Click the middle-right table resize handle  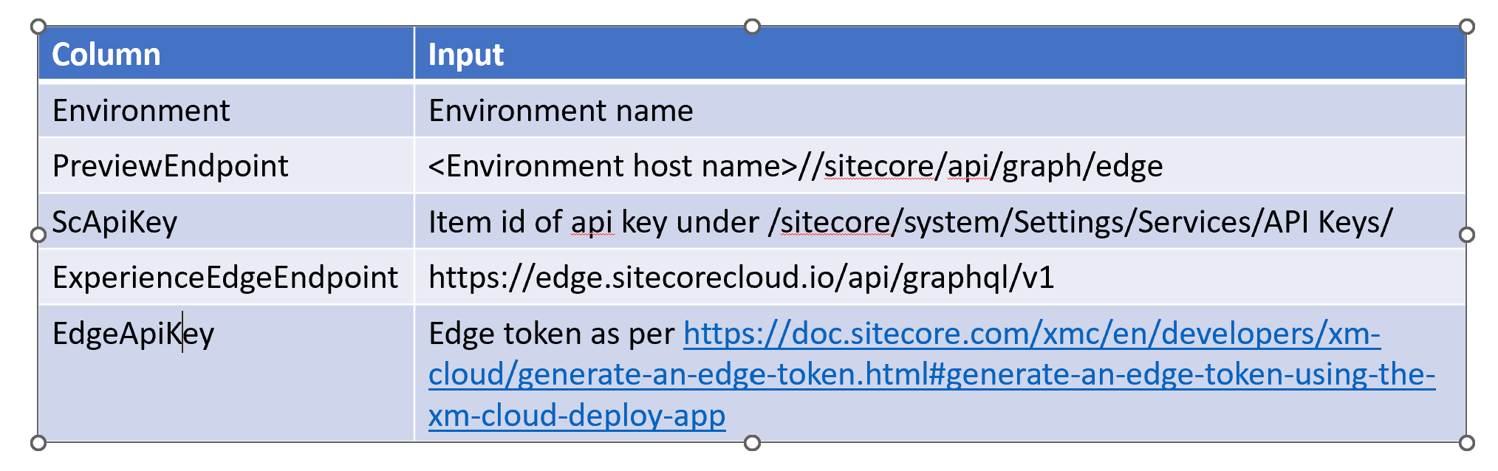coord(1466,235)
